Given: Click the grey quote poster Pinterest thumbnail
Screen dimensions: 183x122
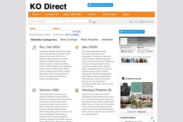Looking at the screenshot, I should tap(147, 88).
